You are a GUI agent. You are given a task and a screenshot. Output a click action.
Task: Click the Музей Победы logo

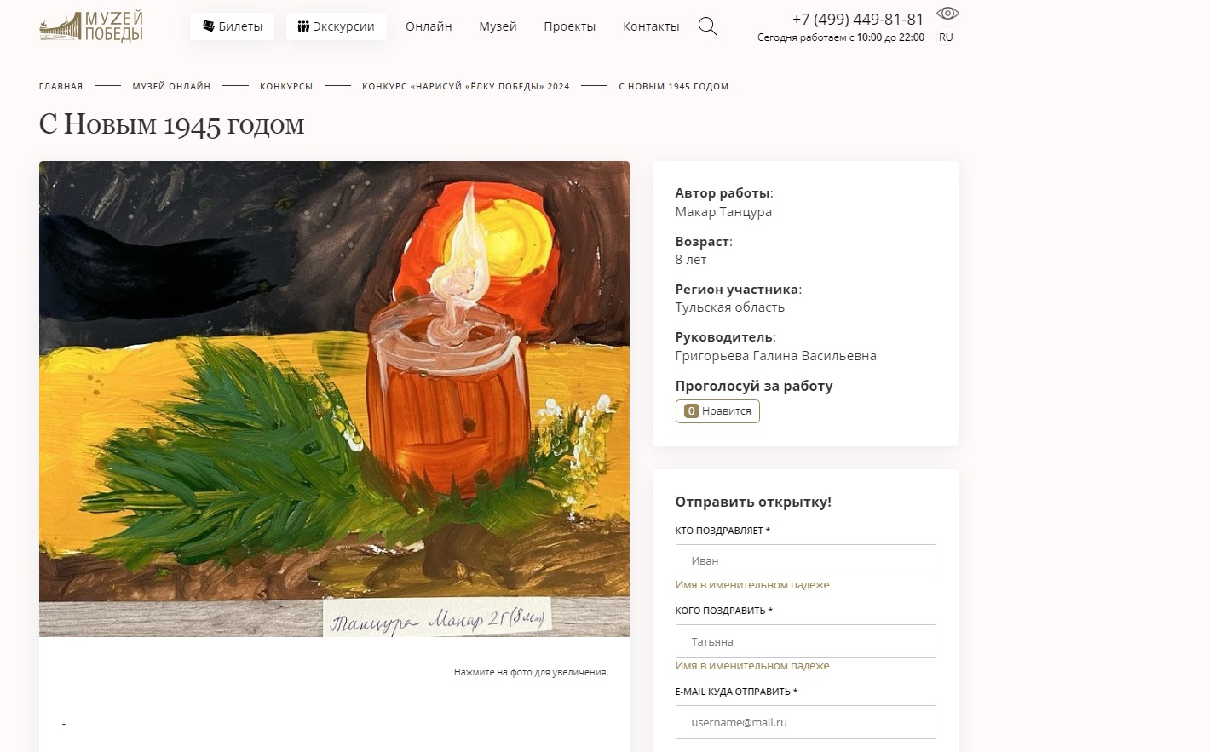click(x=91, y=26)
